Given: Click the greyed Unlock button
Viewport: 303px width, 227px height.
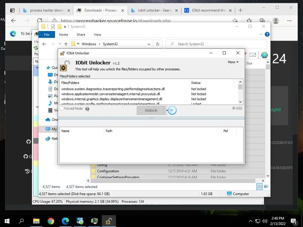Looking at the screenshot, I should 151,111.
